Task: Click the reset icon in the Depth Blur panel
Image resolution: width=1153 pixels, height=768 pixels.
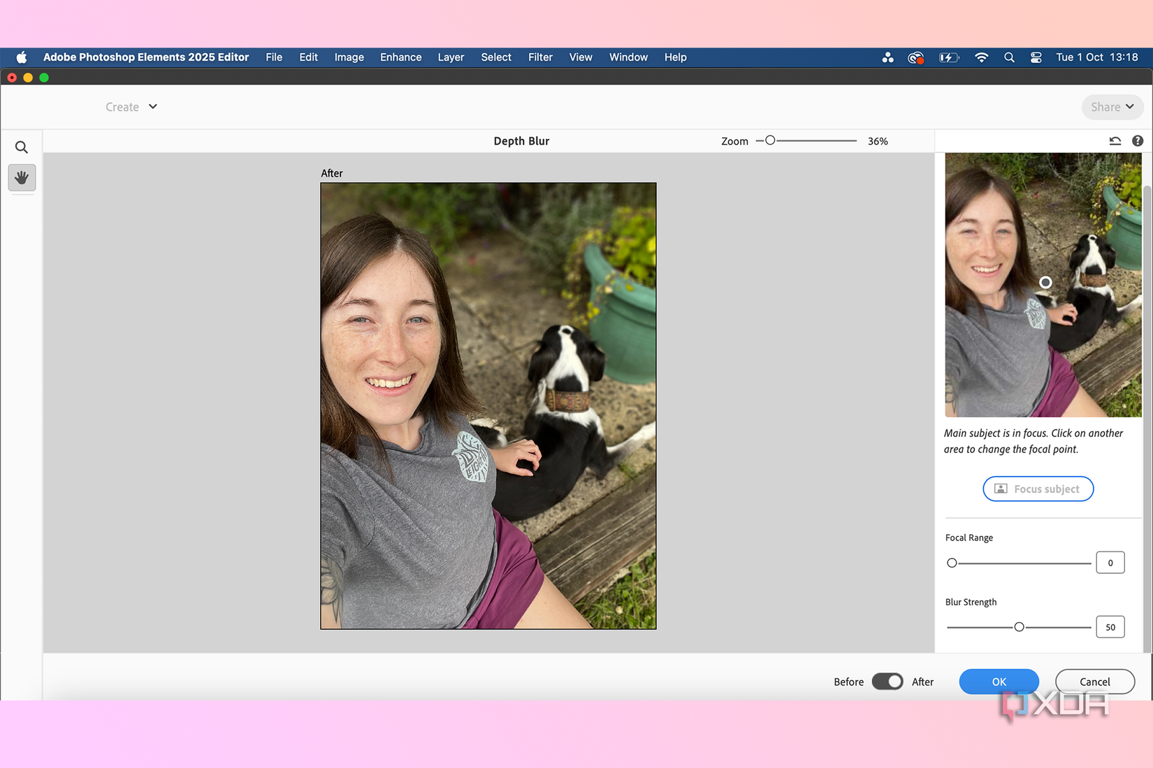Action: pyautogui.click(x=1115, y=140)
